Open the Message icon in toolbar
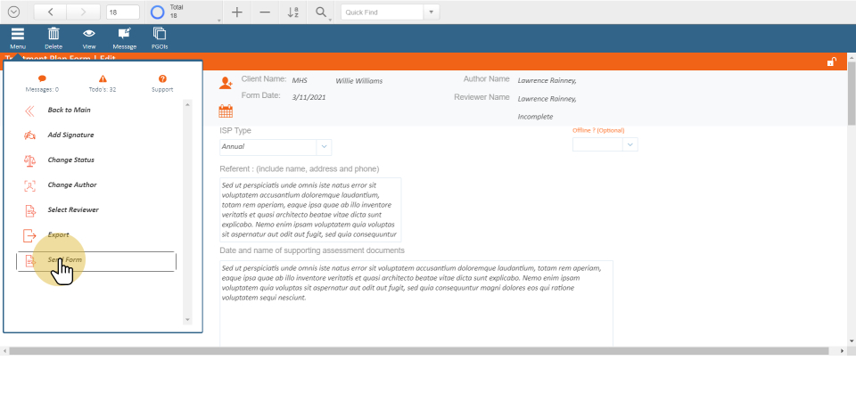 pos(124,34)
